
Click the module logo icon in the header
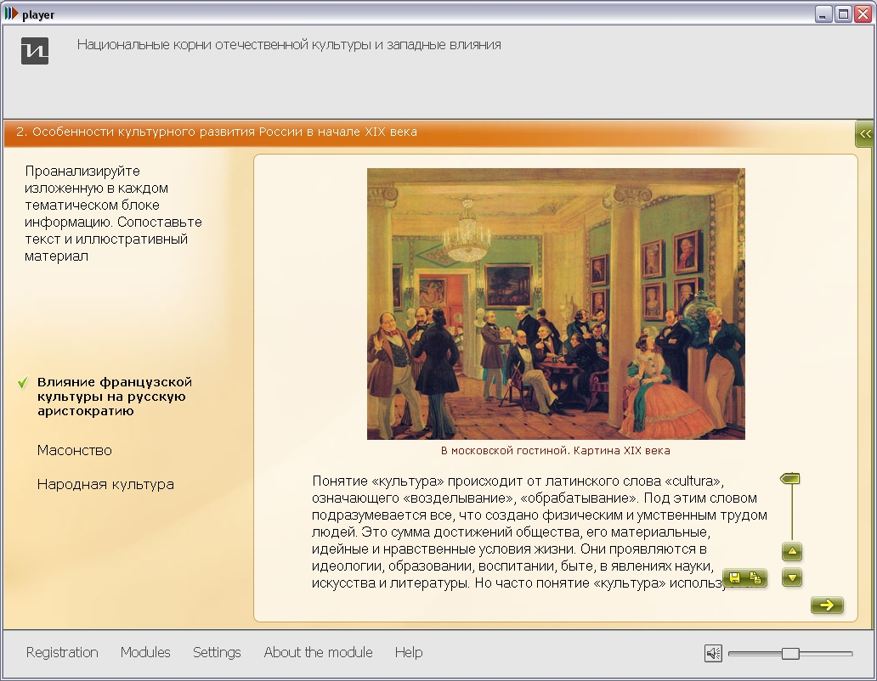coord(35,51)
